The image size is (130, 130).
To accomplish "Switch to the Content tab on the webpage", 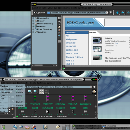I will coord(92,32).
